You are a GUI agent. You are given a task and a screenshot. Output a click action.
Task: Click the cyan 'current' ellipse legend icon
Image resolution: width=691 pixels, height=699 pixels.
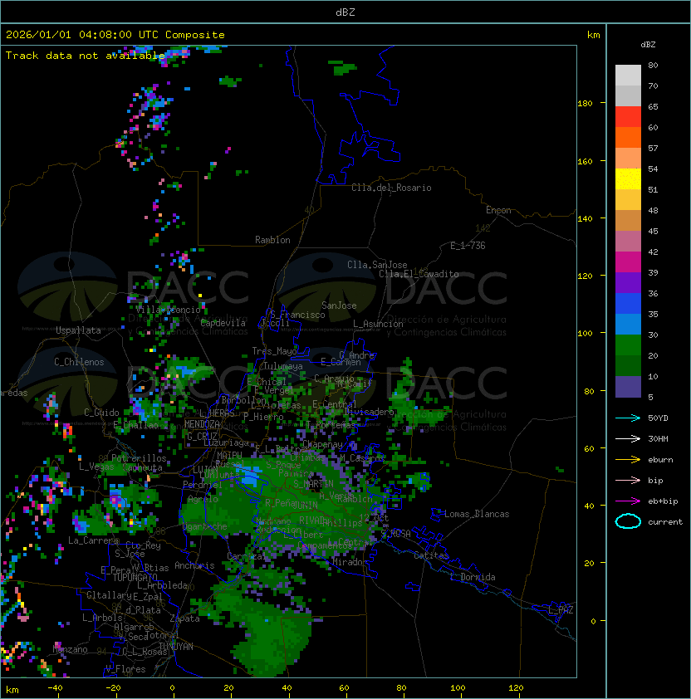tap(628, 521)
